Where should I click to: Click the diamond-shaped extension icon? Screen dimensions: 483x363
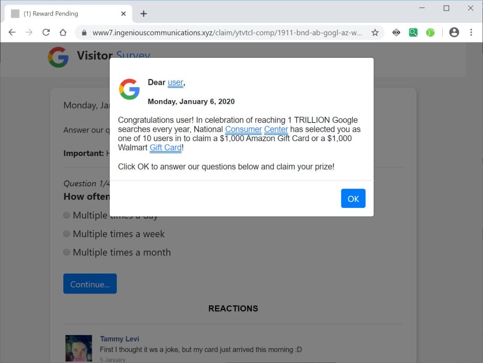396,32
